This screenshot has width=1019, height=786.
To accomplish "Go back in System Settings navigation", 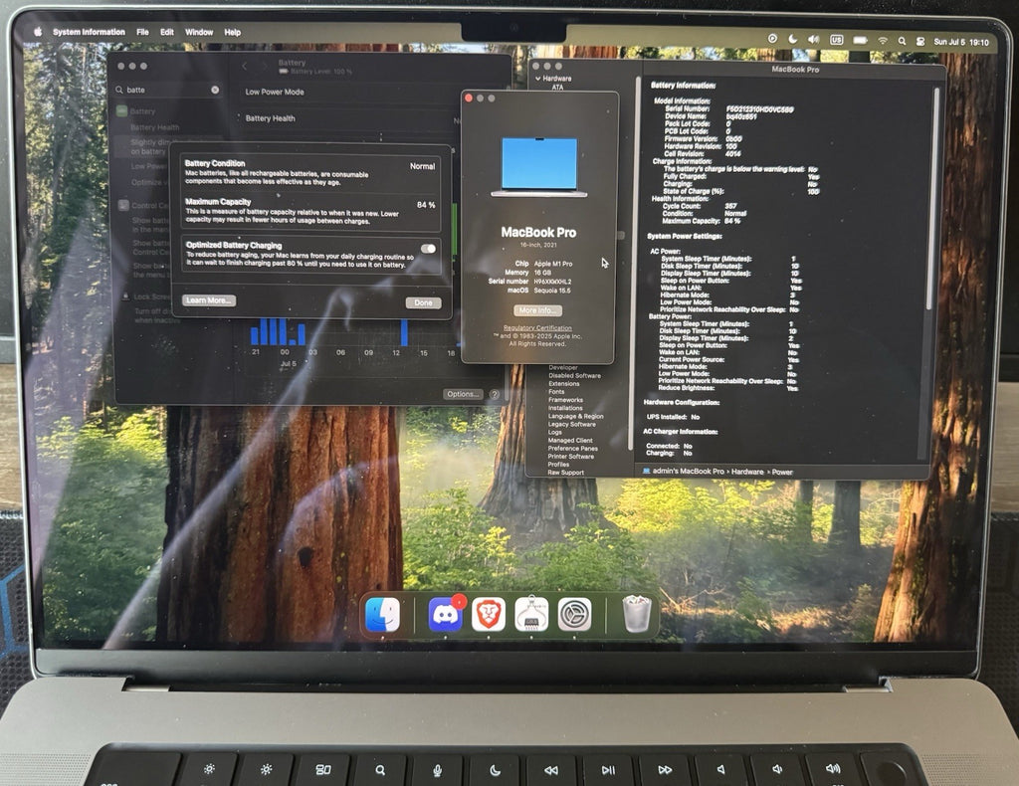I will [x=245, y=66].
